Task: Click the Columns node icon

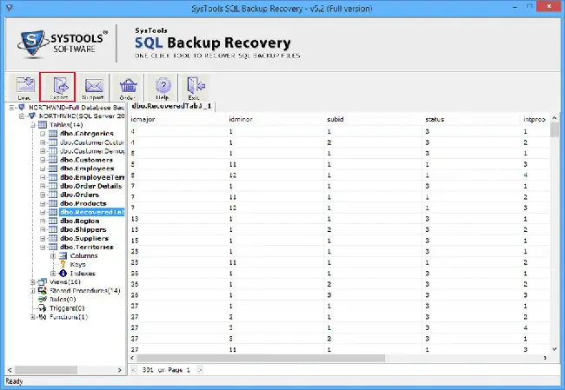Action: [63, 255]
